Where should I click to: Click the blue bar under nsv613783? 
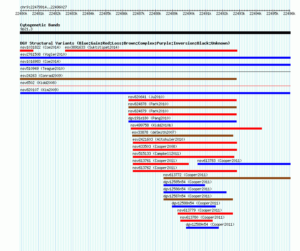(x=244, y=164)
